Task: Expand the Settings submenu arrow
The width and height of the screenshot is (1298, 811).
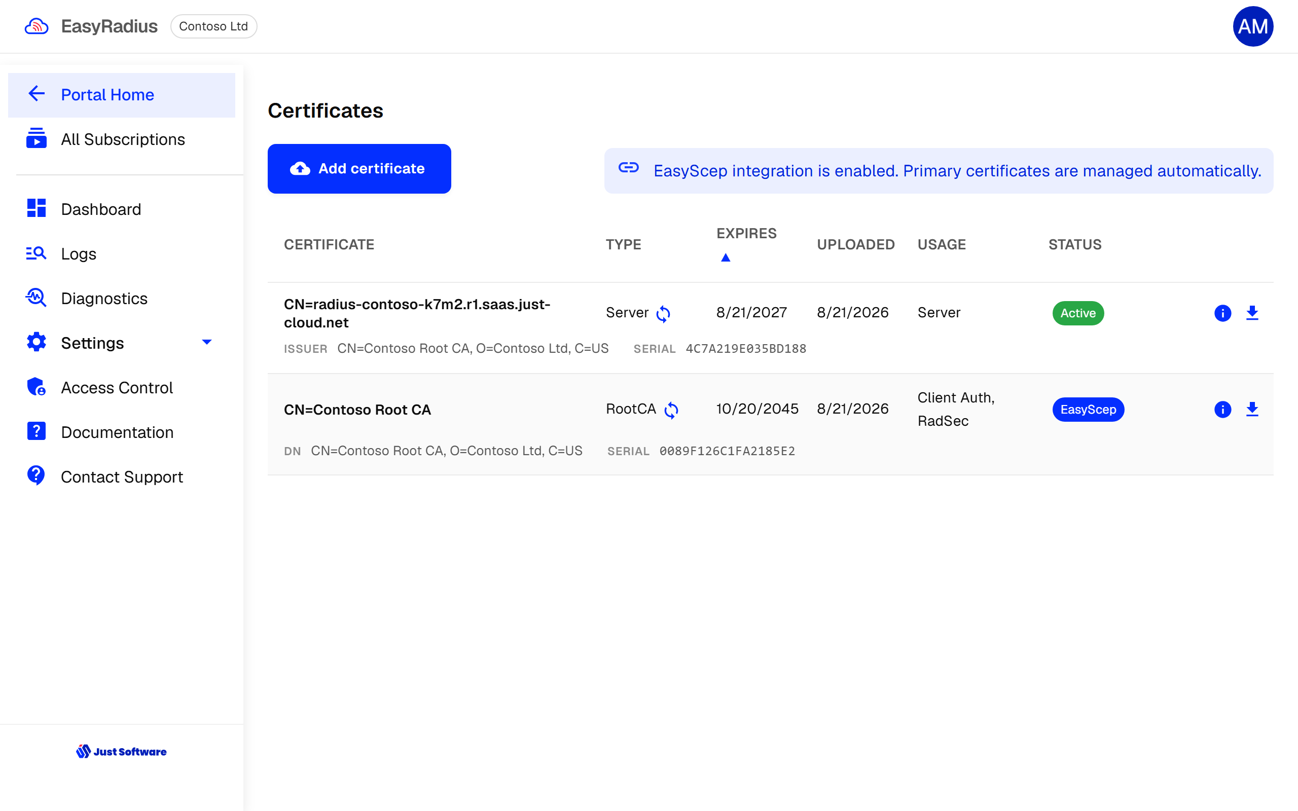Action: pos(207,342)
